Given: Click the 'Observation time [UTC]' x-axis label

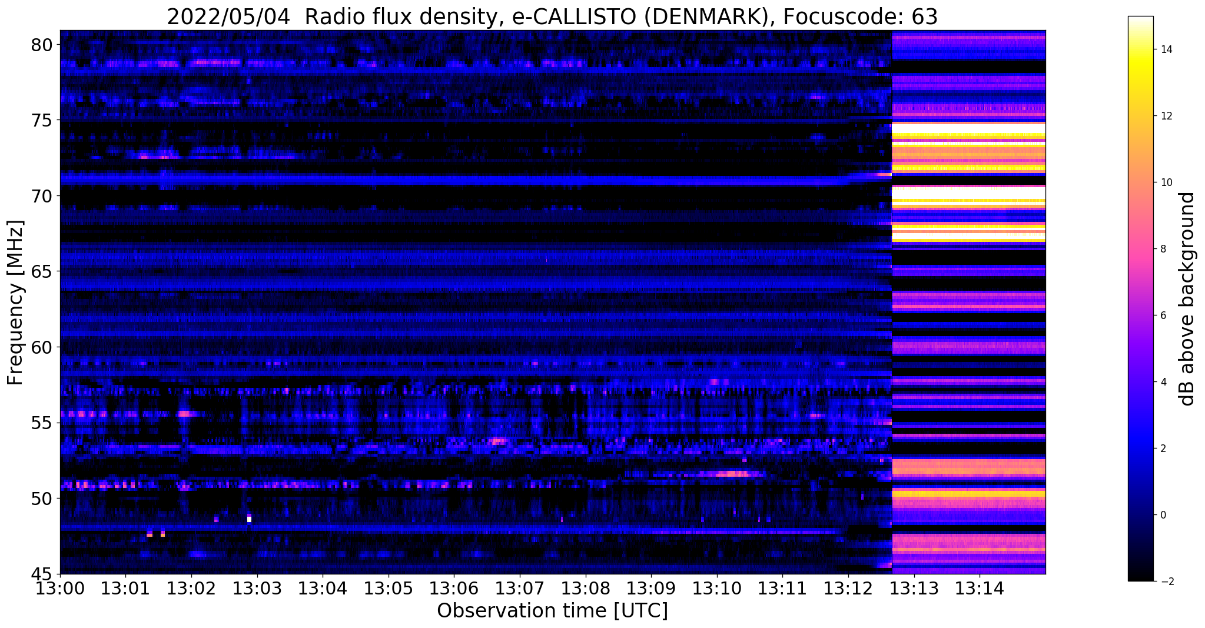Looking at the screenshot, I should pyautogui.click(x=552, y=611).
